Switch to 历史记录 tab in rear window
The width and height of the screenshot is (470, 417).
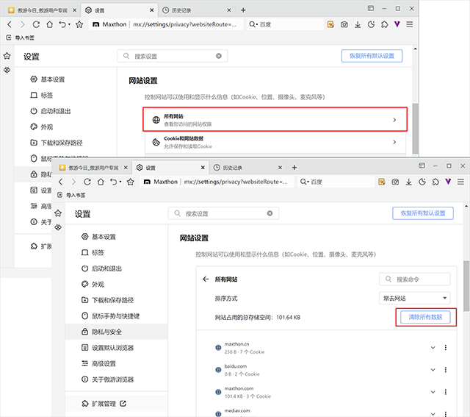[196, 10]
